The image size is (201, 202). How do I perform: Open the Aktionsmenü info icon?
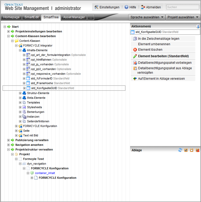[198, 26]
